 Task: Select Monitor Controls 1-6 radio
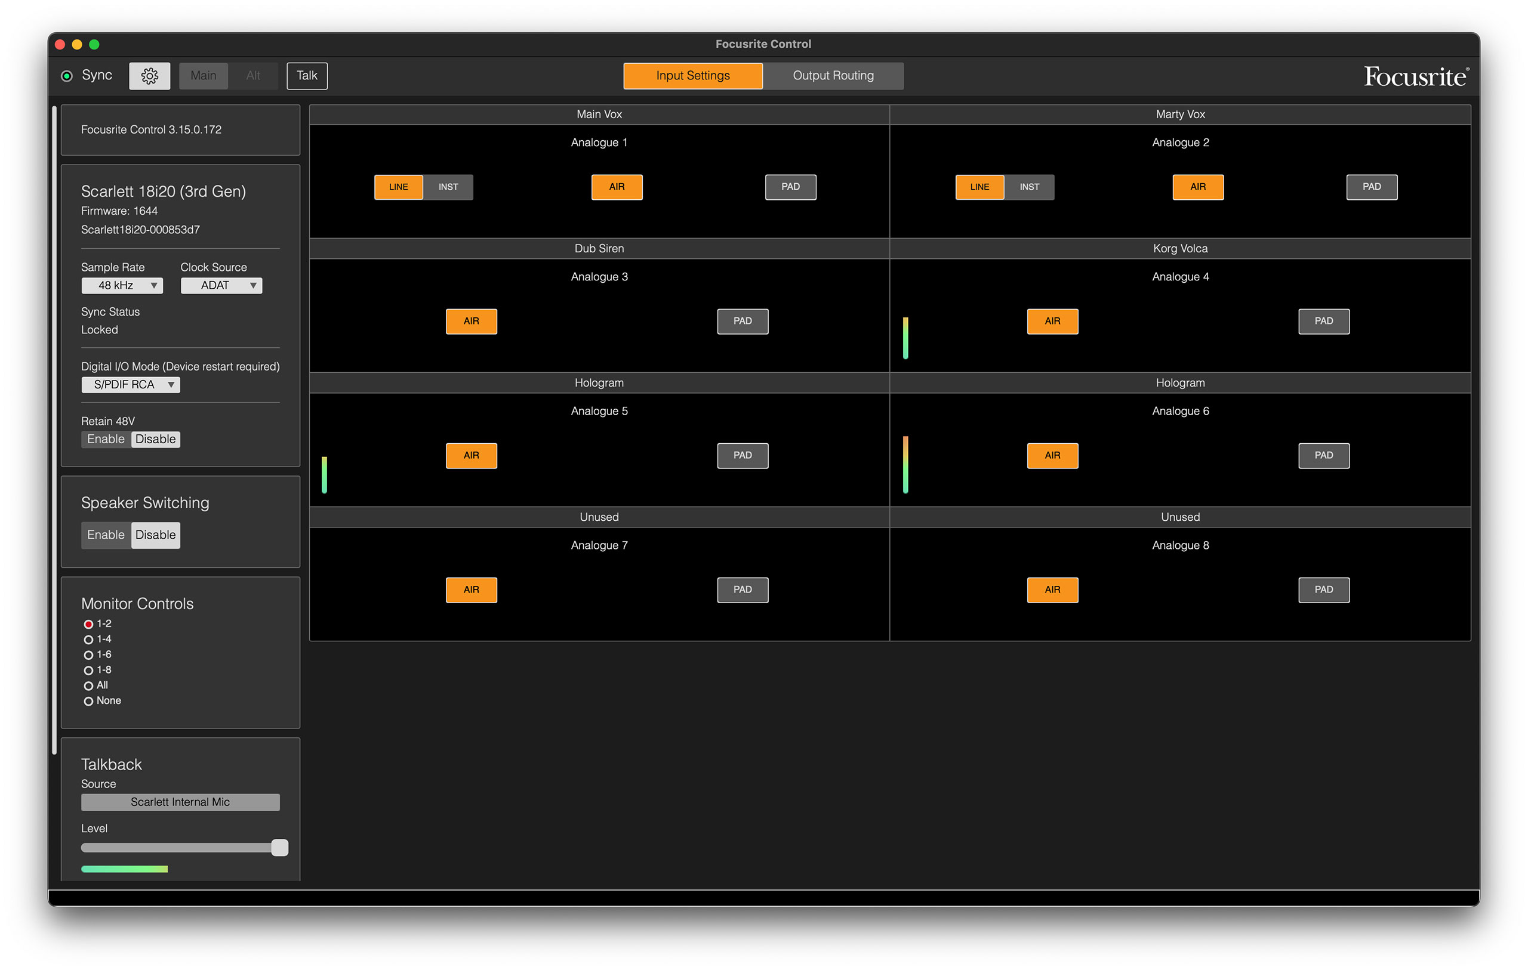(x=89, y=654)
